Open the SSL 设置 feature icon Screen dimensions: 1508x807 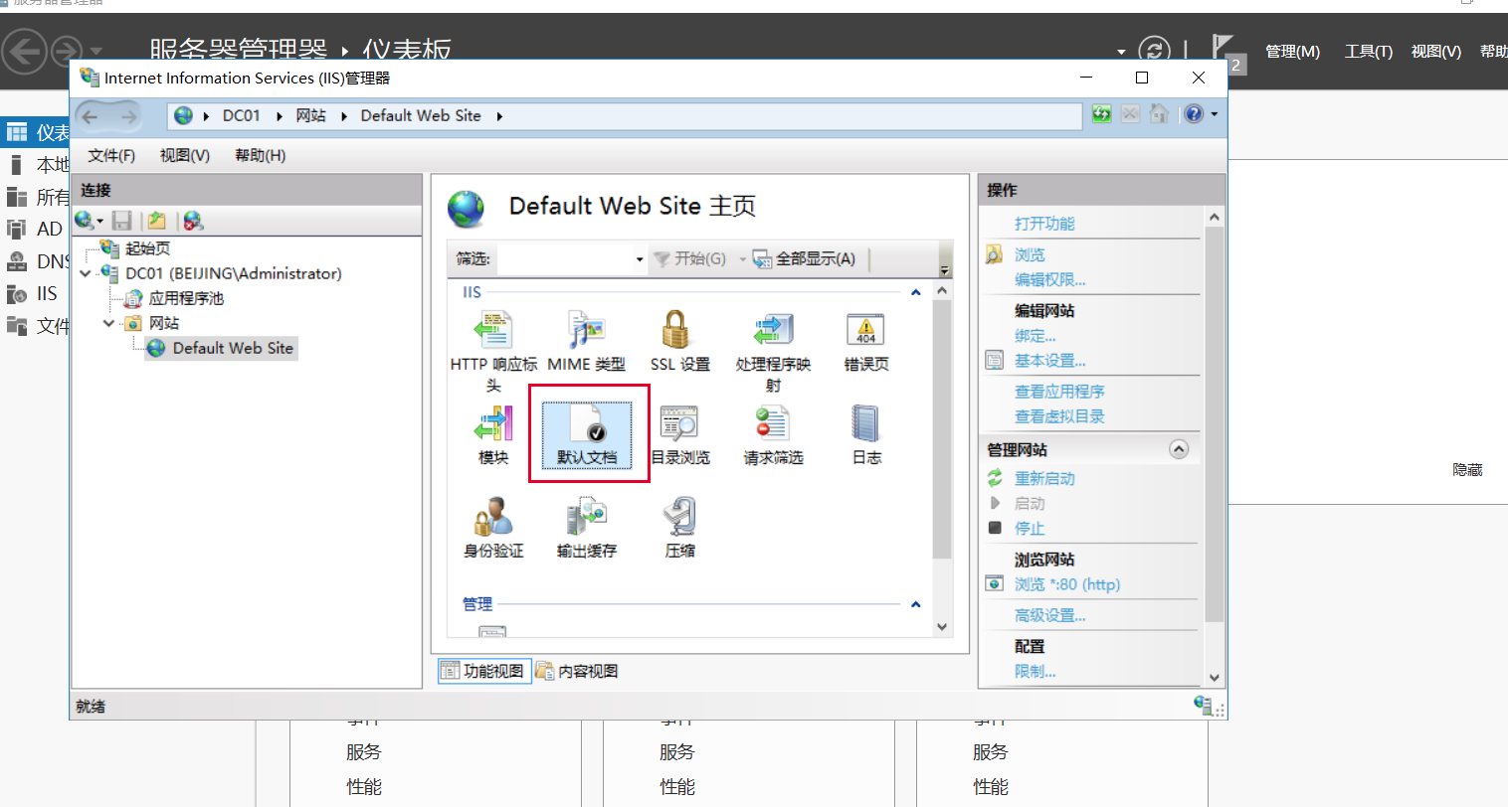click(x=679, y=340)
